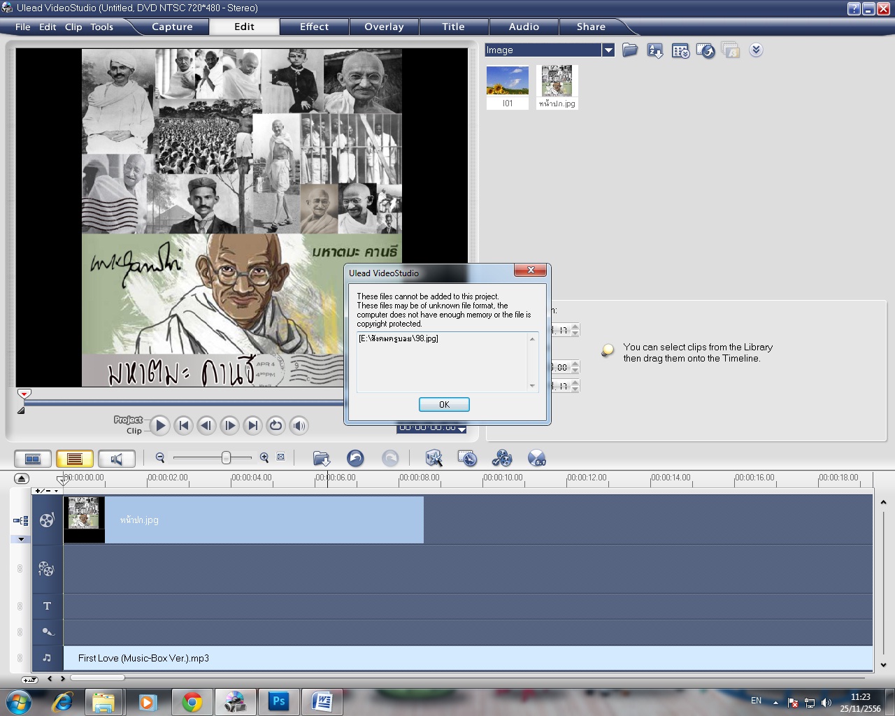Switch to Timeline View

click(75, 459)
